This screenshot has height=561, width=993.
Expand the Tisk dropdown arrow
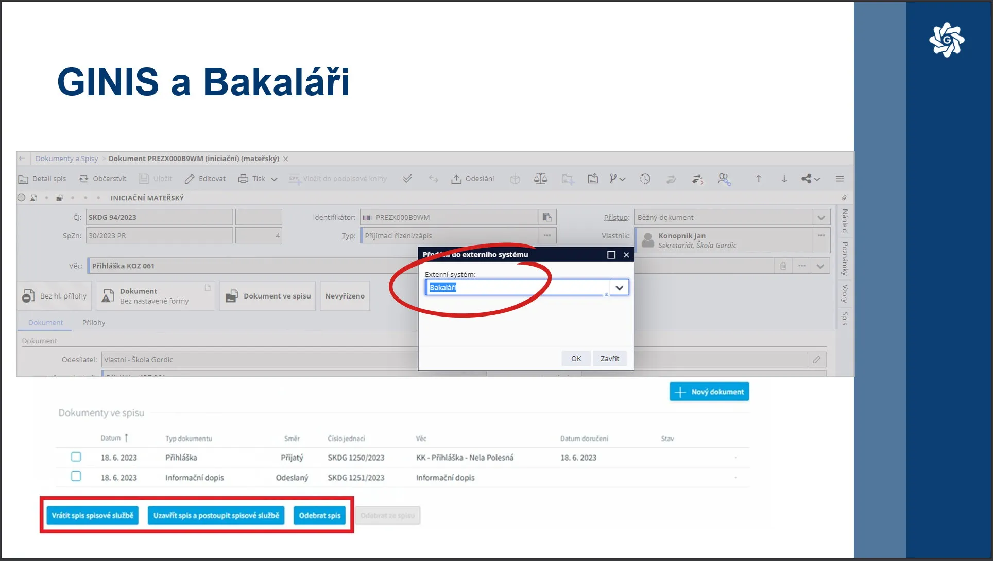tap(274, 179)
